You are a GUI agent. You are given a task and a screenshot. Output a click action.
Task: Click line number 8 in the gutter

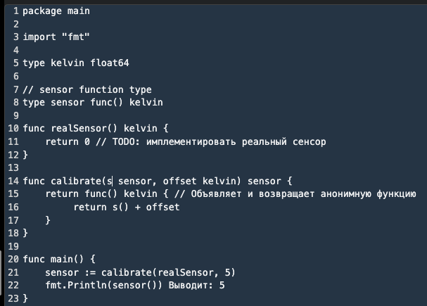click(x=15, y=102)
